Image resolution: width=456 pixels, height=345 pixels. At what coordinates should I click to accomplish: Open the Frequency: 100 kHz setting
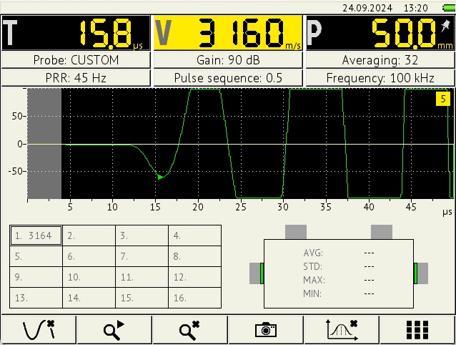pos(380,77)
